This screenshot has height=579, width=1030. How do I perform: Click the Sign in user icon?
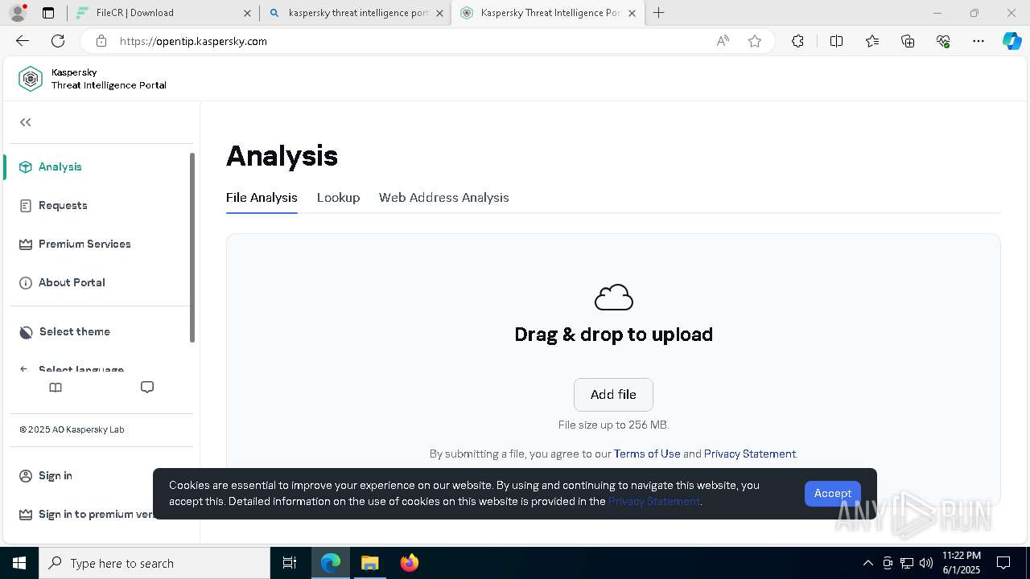click(26, 476)
